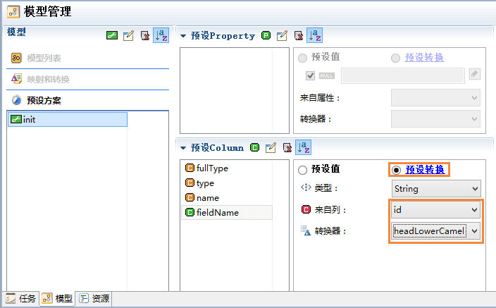Click the fullType column icon
This screenshot has width=496, height=308.
click(190, 168)
